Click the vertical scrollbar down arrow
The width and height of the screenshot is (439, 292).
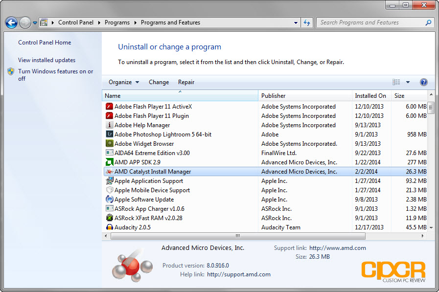(431, 227)
